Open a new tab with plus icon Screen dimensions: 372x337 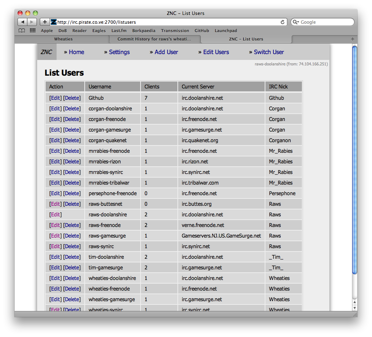(45, 22)
